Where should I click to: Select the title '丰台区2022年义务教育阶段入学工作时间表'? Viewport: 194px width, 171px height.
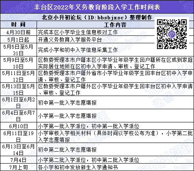point(97,7)
